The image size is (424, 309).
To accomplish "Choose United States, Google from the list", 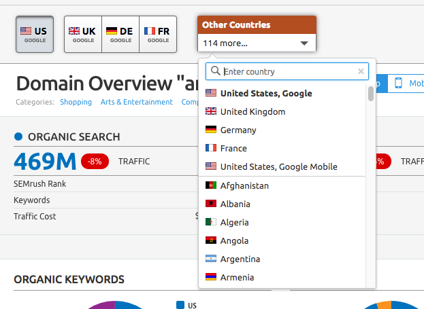I will (x=282, y=93).
